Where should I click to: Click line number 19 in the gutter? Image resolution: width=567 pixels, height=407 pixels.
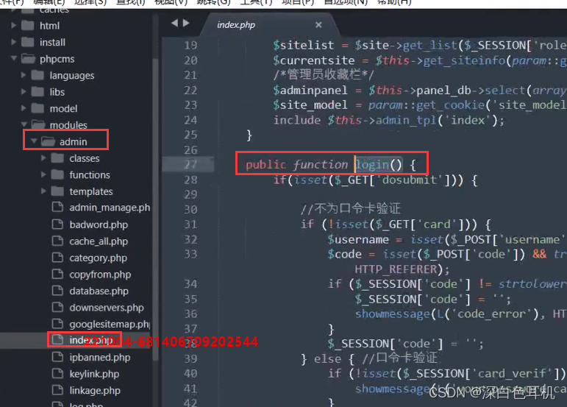[x=190, y=45]
